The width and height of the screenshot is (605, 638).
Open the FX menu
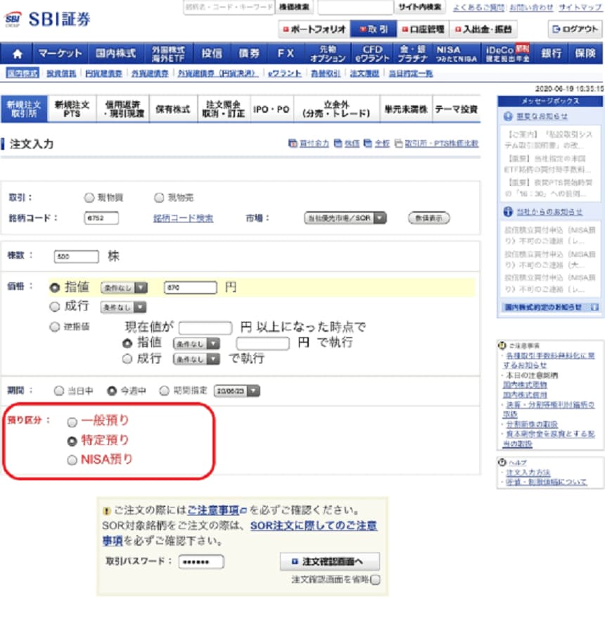[x=286, y=54]
